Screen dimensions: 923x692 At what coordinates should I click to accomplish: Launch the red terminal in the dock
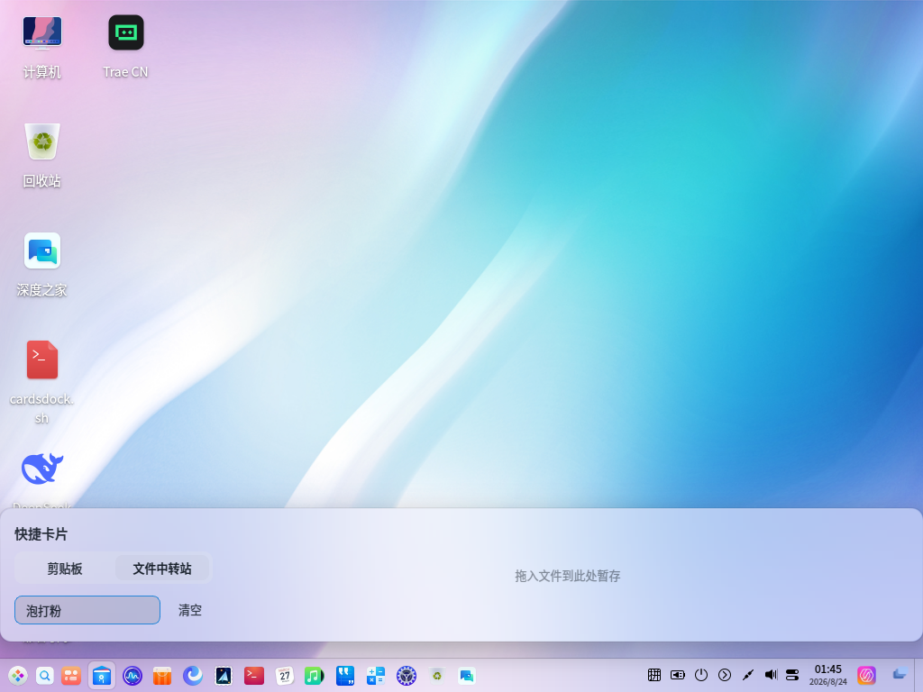pos(253,676)
